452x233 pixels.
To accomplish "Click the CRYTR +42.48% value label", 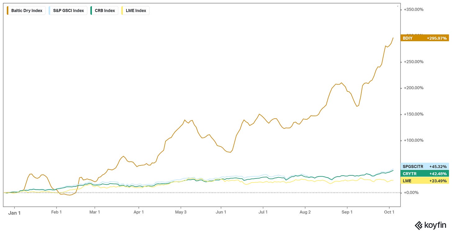I will click(425, 174).
